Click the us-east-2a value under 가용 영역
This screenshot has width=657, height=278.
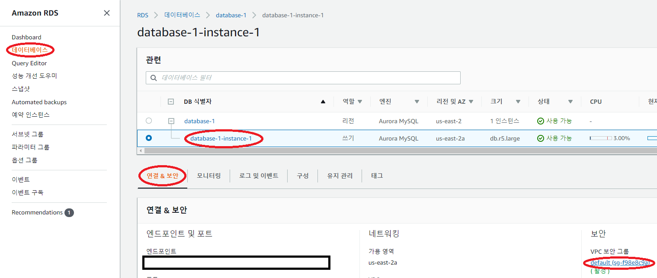(x=383, y=262)
